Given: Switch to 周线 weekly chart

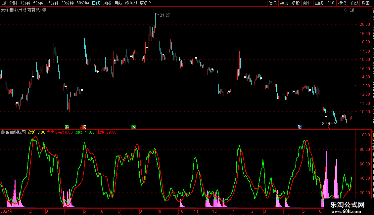Looking at the screenshot, I should coord(107,3).
